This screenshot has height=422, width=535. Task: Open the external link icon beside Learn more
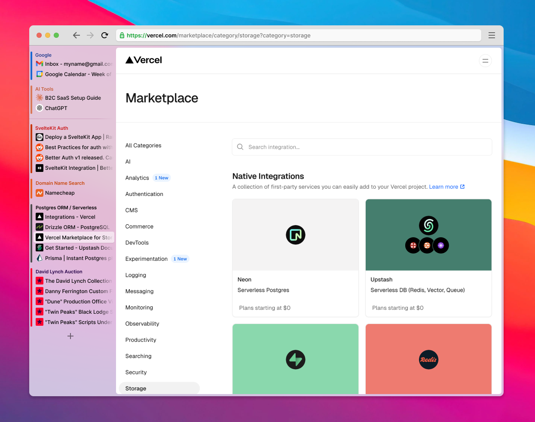[462, 187]
